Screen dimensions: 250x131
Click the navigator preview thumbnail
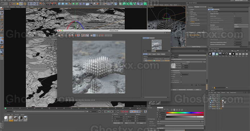pyautogui.click(x=157, y=45)
